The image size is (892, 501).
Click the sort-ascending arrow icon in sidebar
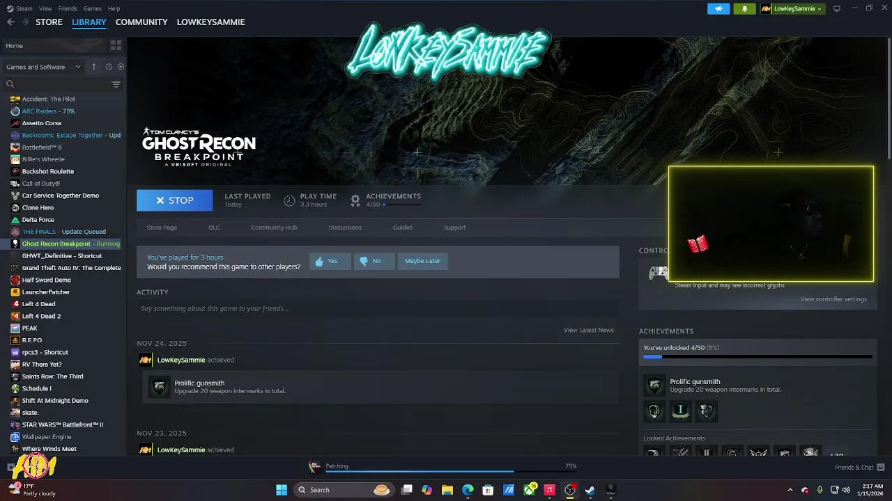tap(94, 67)
